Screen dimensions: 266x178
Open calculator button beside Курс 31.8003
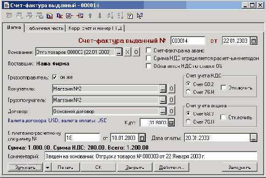point(171,123)
